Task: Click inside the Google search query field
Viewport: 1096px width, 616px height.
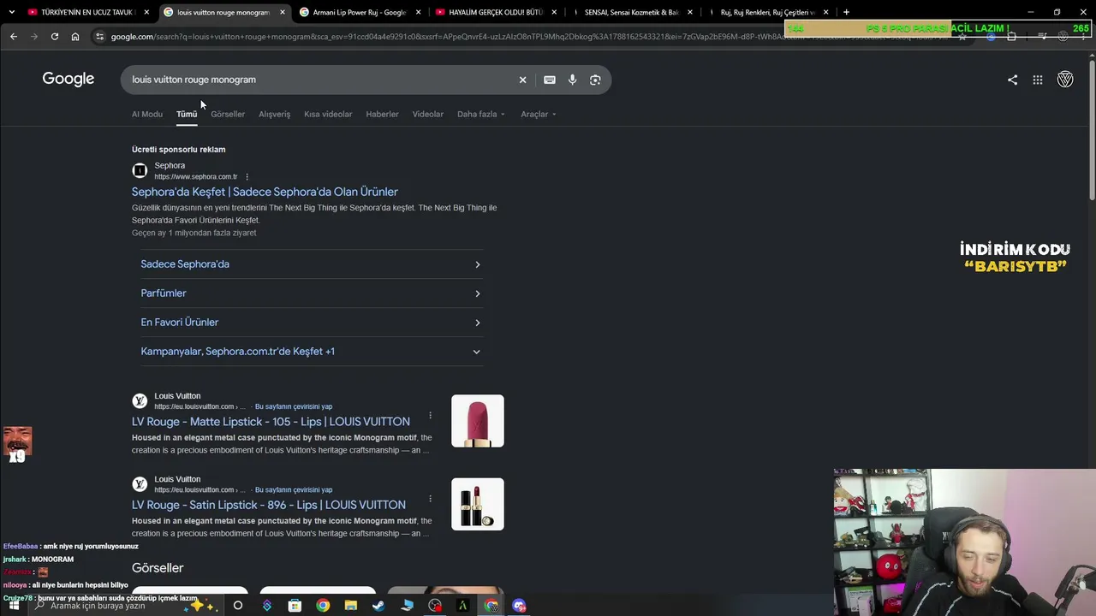Action: pyautogui.click(x=317, y=80)
